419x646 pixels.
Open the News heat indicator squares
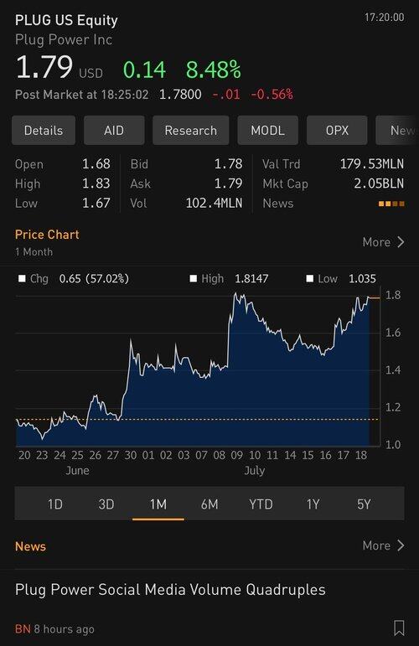(x=391, y=204)
